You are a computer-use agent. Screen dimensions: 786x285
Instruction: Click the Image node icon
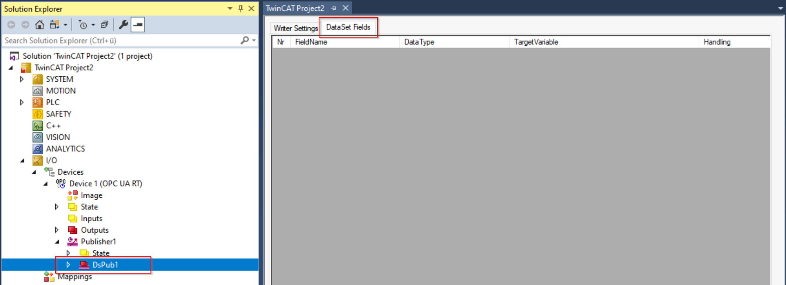tap(73, 195)
